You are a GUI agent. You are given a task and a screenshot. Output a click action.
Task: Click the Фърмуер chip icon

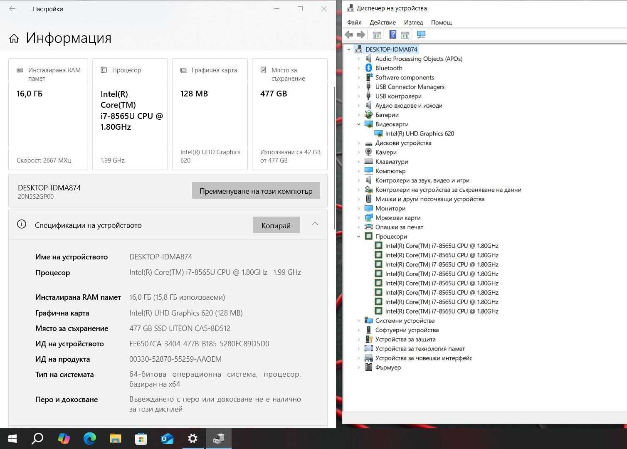tap(368, 367)
